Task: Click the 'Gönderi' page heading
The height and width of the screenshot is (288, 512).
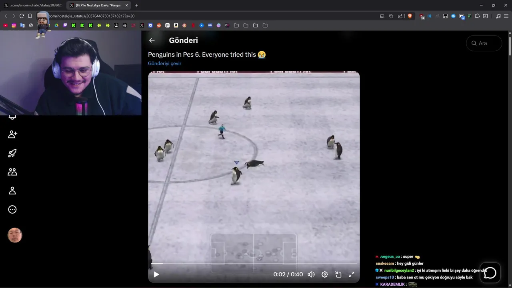Action: pos(183,40)
